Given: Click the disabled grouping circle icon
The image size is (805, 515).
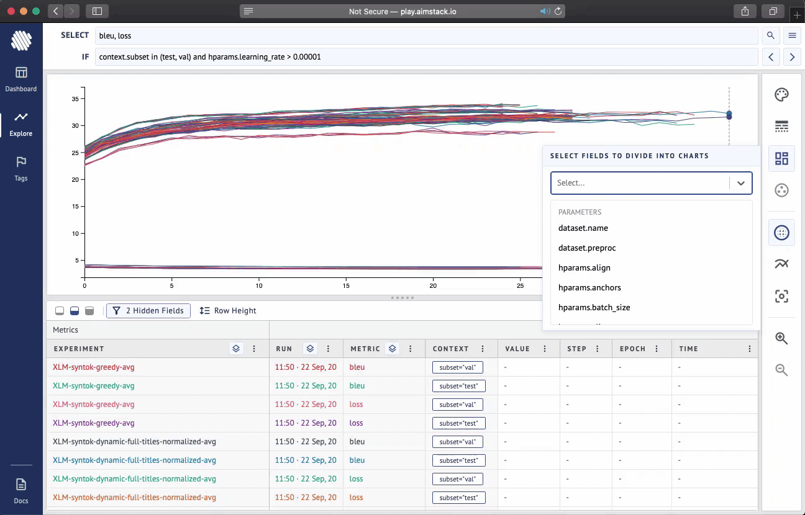Looking at the screenshot, I should point(781,190).
